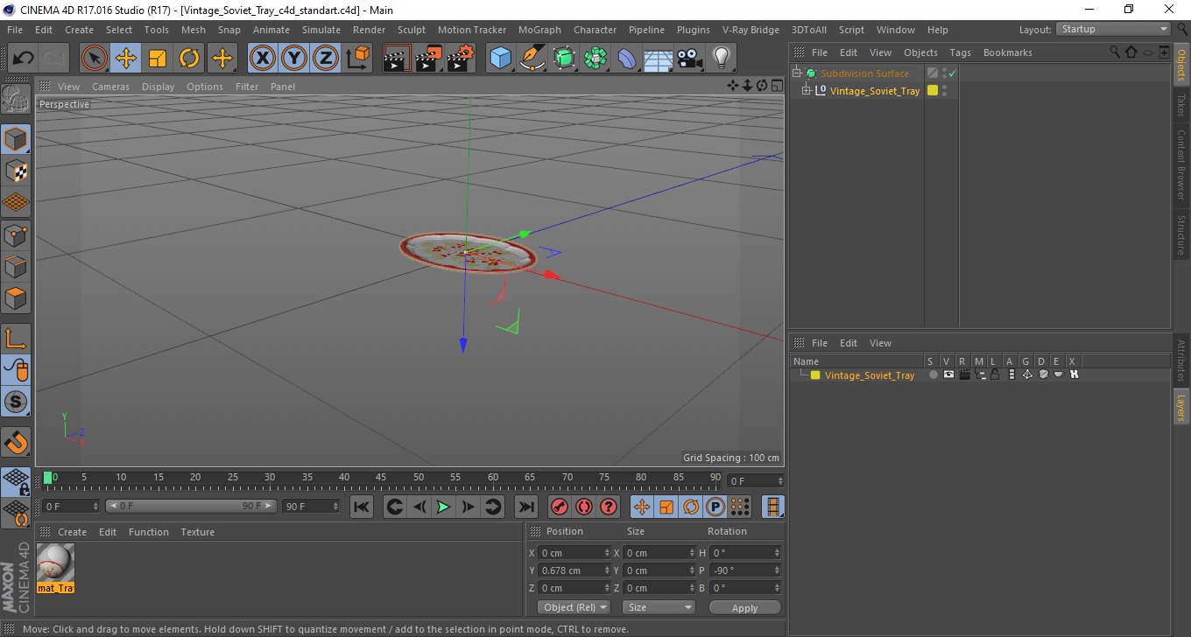Activate the Rotate tool

(189, 59)
